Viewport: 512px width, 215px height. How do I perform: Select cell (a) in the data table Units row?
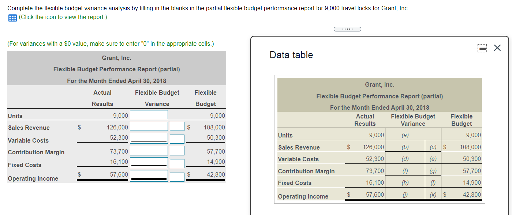(405, 135)
